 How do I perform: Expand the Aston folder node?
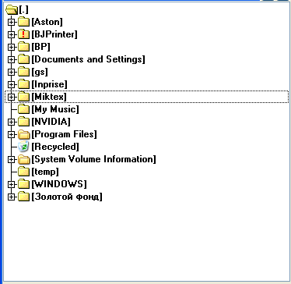11,22
